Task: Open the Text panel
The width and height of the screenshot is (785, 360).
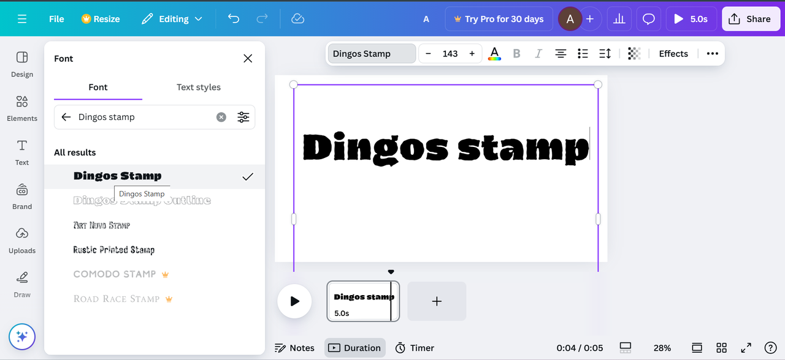Action: 22,152
